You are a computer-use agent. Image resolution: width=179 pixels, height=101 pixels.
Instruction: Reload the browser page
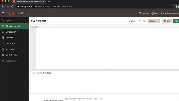point(12,6)
